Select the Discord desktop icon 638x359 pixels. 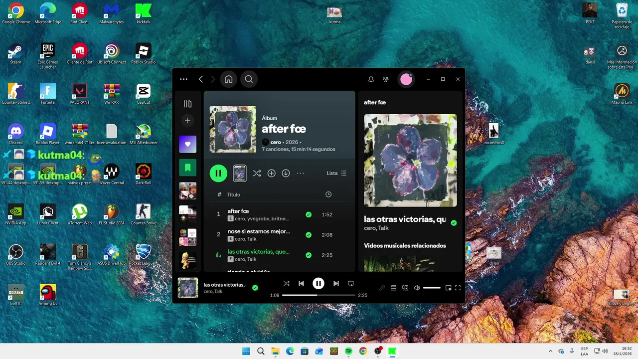(x=16, y=134)
